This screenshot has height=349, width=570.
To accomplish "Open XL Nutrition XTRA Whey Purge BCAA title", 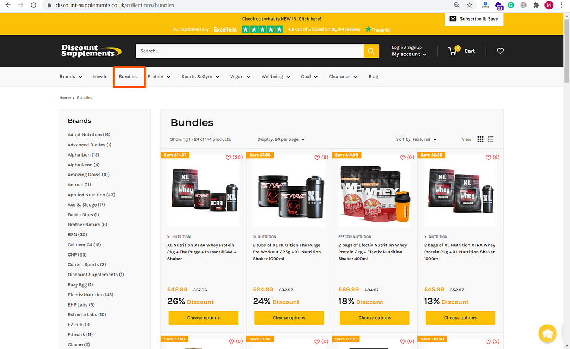I will point(201,252).
